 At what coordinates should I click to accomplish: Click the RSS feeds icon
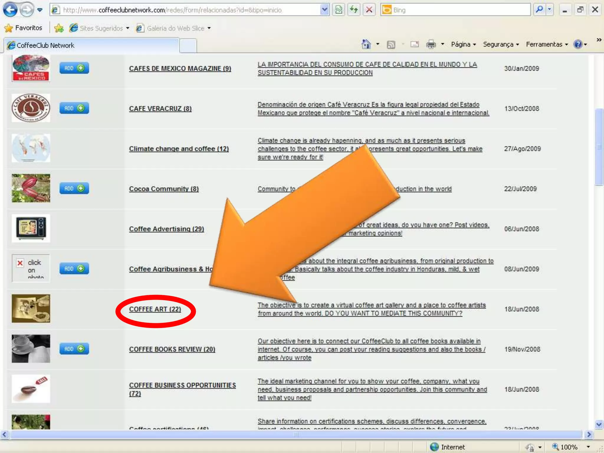tap(391, 45)
